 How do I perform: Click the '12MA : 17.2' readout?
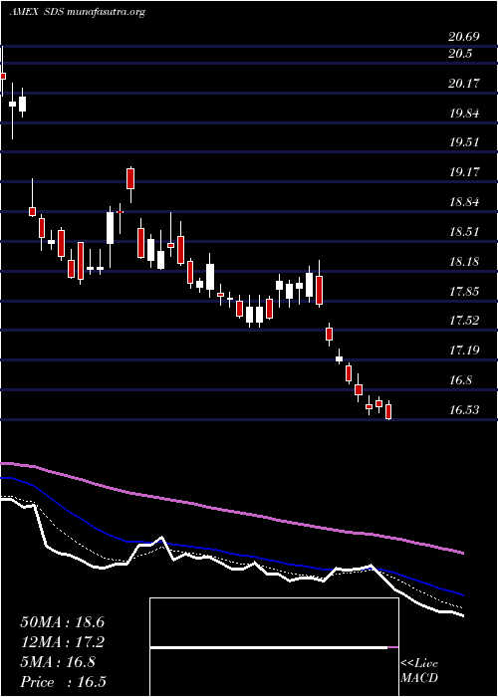tap(62, 642)
